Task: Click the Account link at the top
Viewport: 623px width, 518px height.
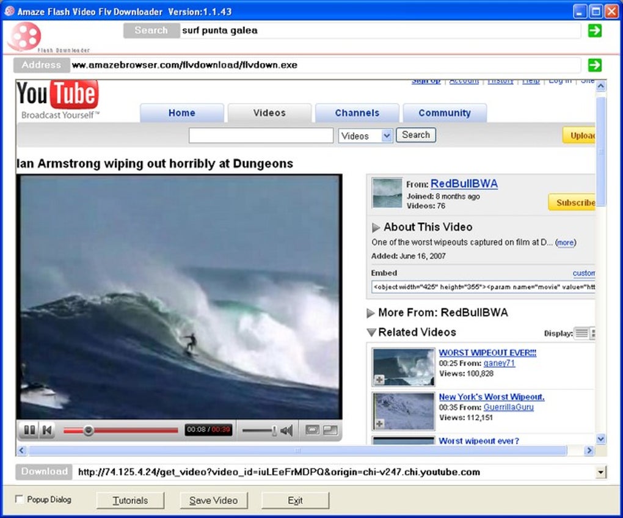Action: click(x=464, y=81)
